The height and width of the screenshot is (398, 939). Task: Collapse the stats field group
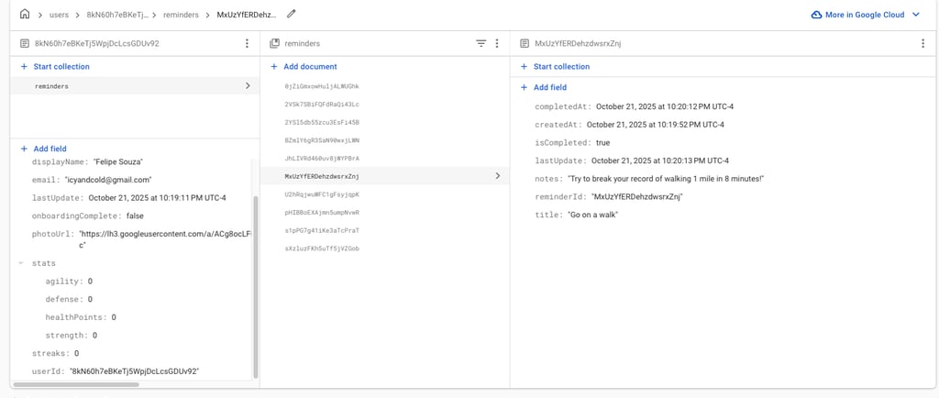point(22,263)
